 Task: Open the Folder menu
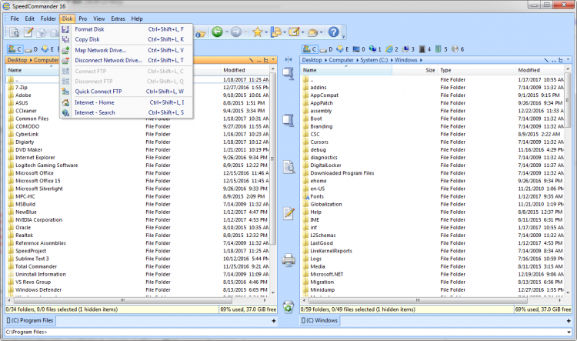pos(48,18)
